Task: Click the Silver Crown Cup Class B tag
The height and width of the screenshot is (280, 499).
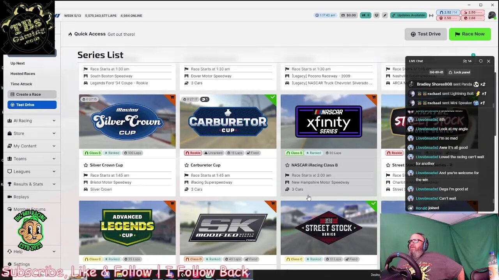Action: point(92,153)
